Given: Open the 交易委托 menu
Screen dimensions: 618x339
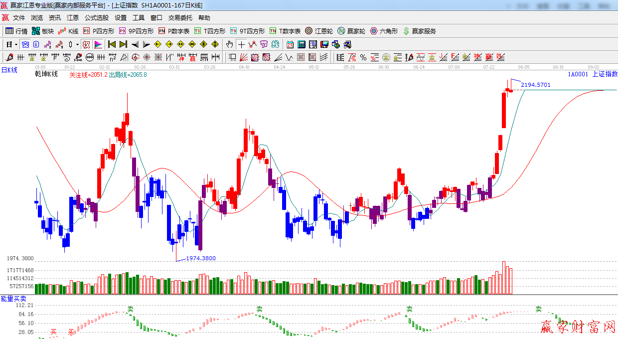Looking at the screenshot, I should [x=180, y=17].
